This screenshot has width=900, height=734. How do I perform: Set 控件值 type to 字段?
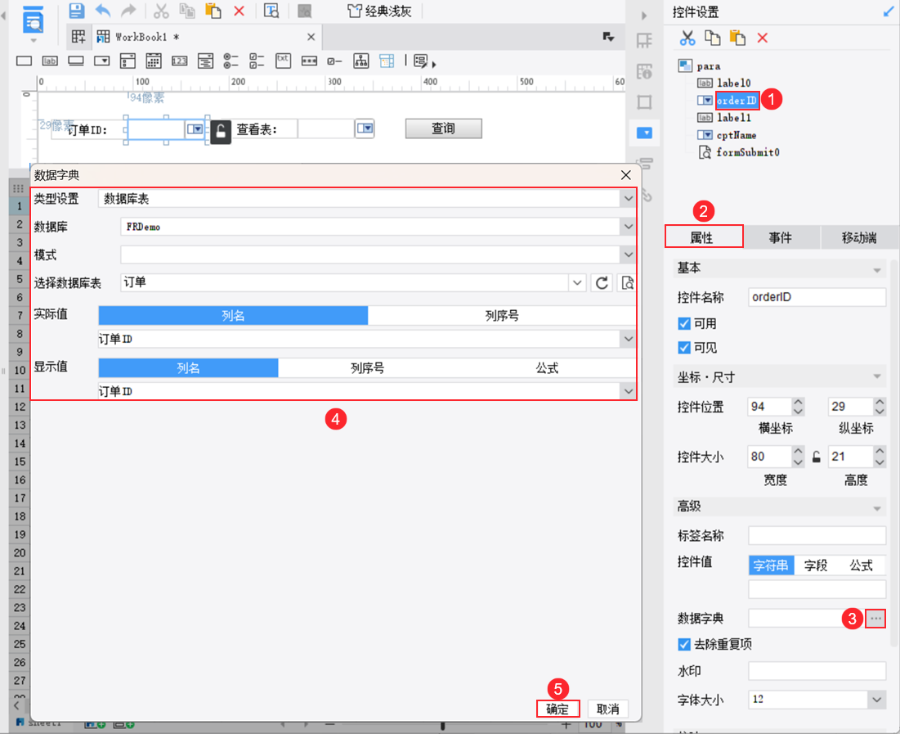point(816,565)
